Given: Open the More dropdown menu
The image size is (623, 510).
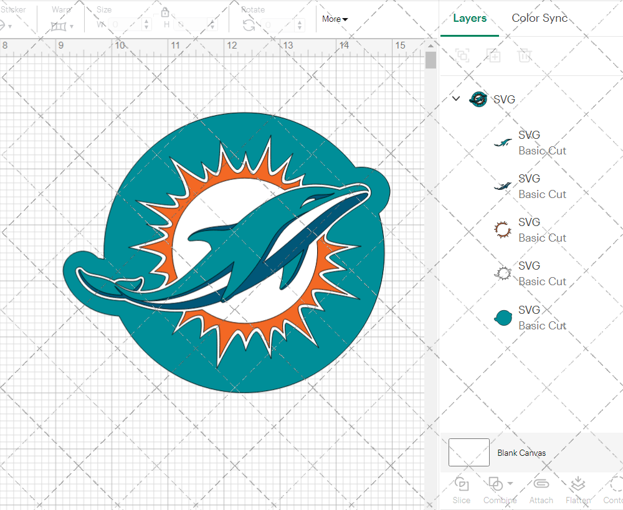Looking at the screenshot, I should click(335, 19).
